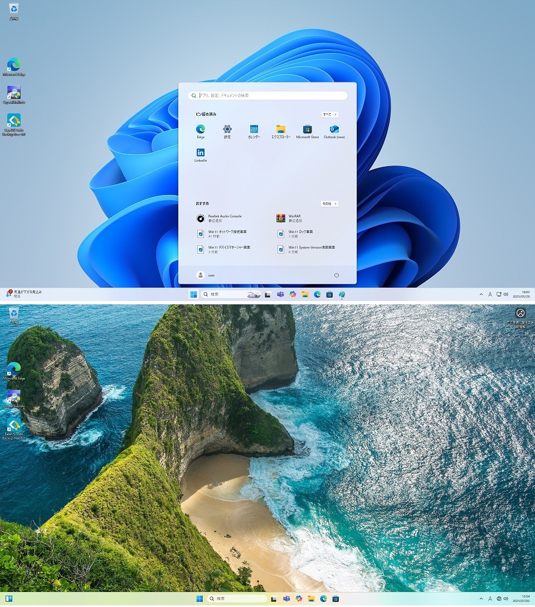Open Edge from Start menu pinned apps
The height and width of the screenshot is (607, 535).
pyautogui.click(x=201, y=131)
